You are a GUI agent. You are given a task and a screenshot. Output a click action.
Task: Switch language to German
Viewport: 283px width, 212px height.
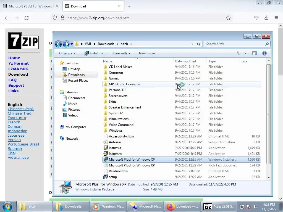14,126
